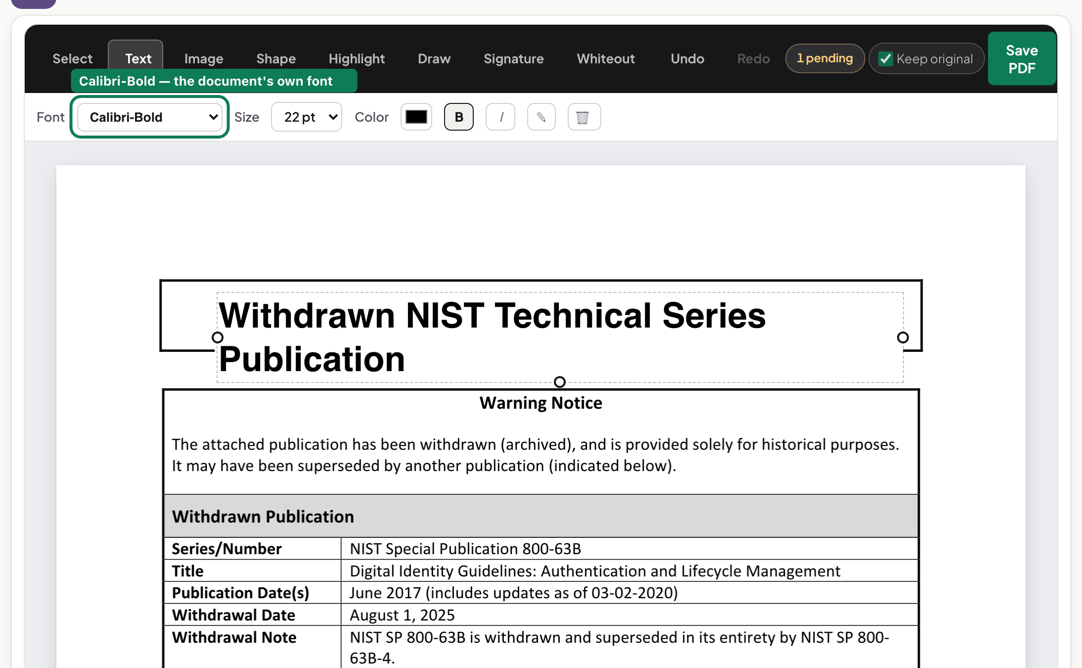Choose the Whiteout tool

point(606,59)
